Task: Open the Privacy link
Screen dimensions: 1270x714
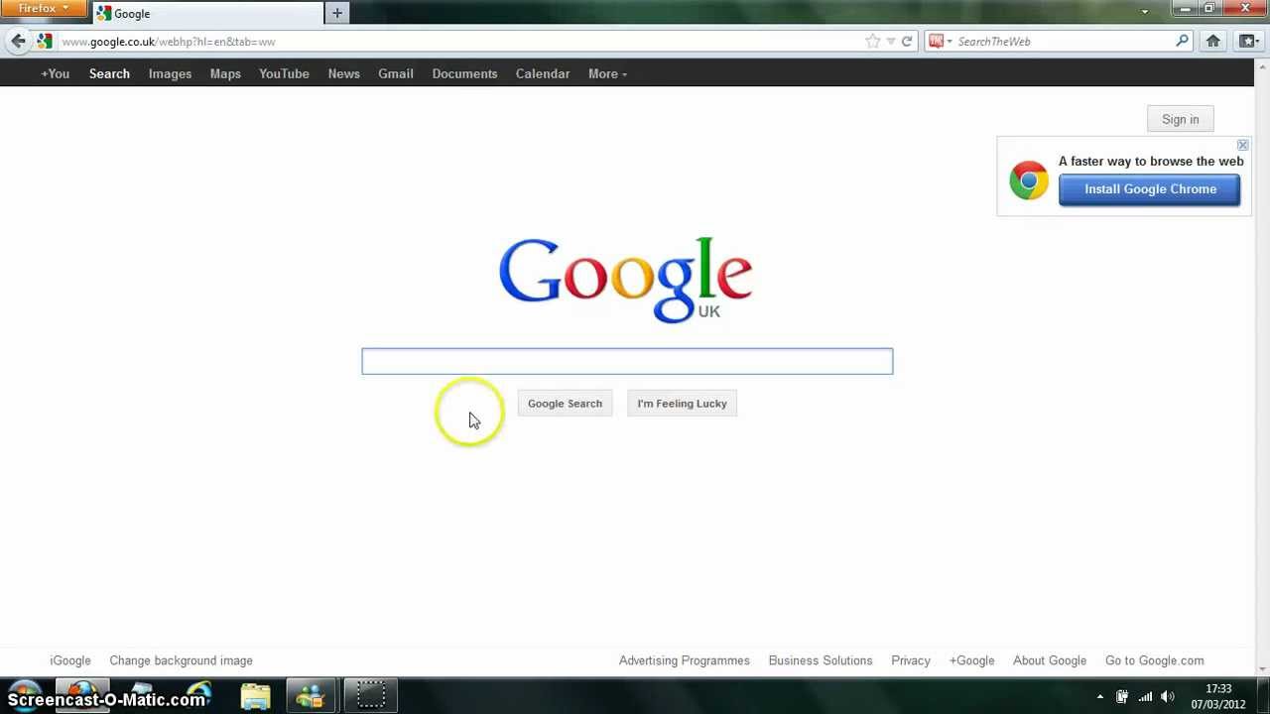Action: coord(911,660)
